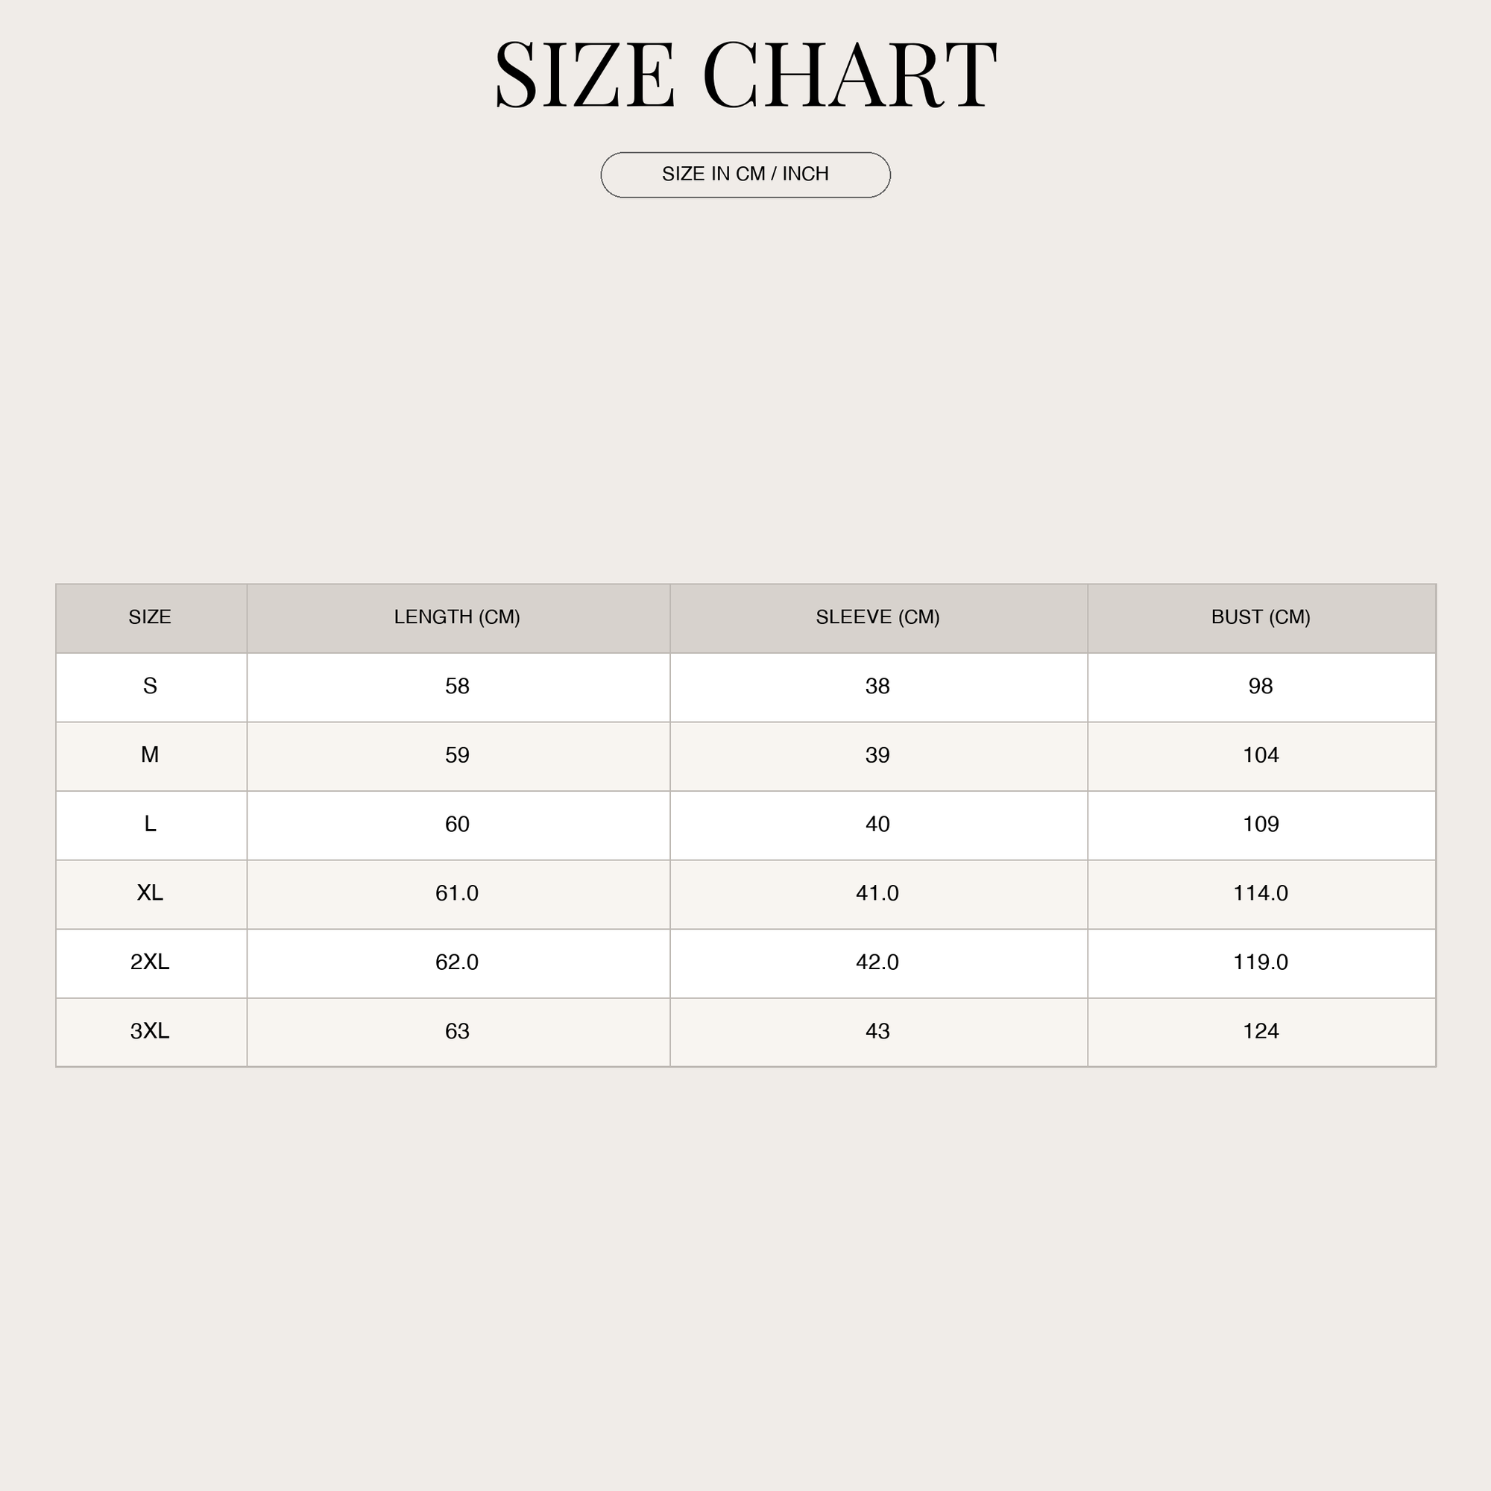Click the L size row label
The image size is (1491, 1491).
[x=151, y=825]
